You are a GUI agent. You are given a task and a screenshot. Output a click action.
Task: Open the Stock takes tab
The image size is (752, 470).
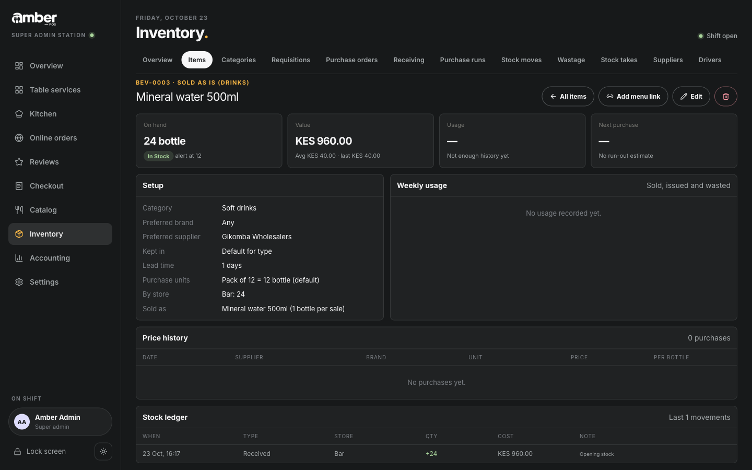pyautogui.click(x=619, y=60)
